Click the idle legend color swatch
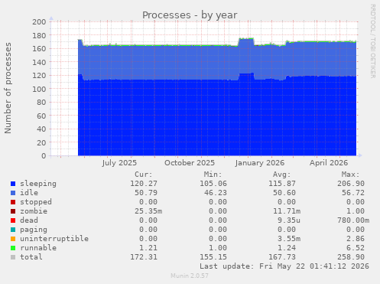Screen dimensions: 380x284 coord(13,193)
